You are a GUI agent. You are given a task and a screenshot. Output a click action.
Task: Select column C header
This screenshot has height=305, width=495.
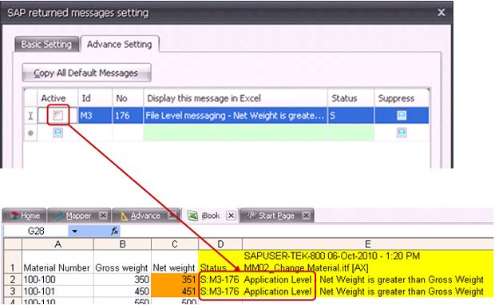pyautogui.click(x=175, y=244)
